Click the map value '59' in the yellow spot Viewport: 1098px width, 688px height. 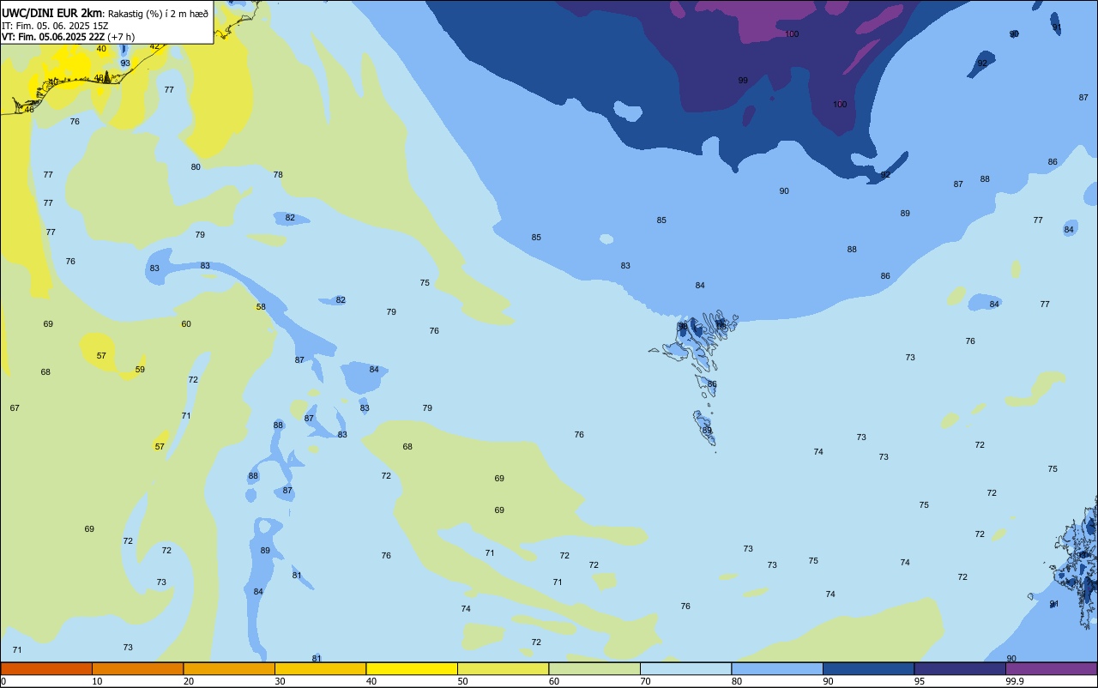click(x=140, y=370)
